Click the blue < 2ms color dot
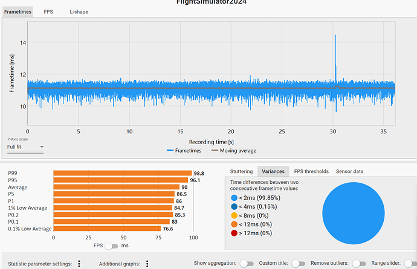The image size is (417, 269). (234, 197)
